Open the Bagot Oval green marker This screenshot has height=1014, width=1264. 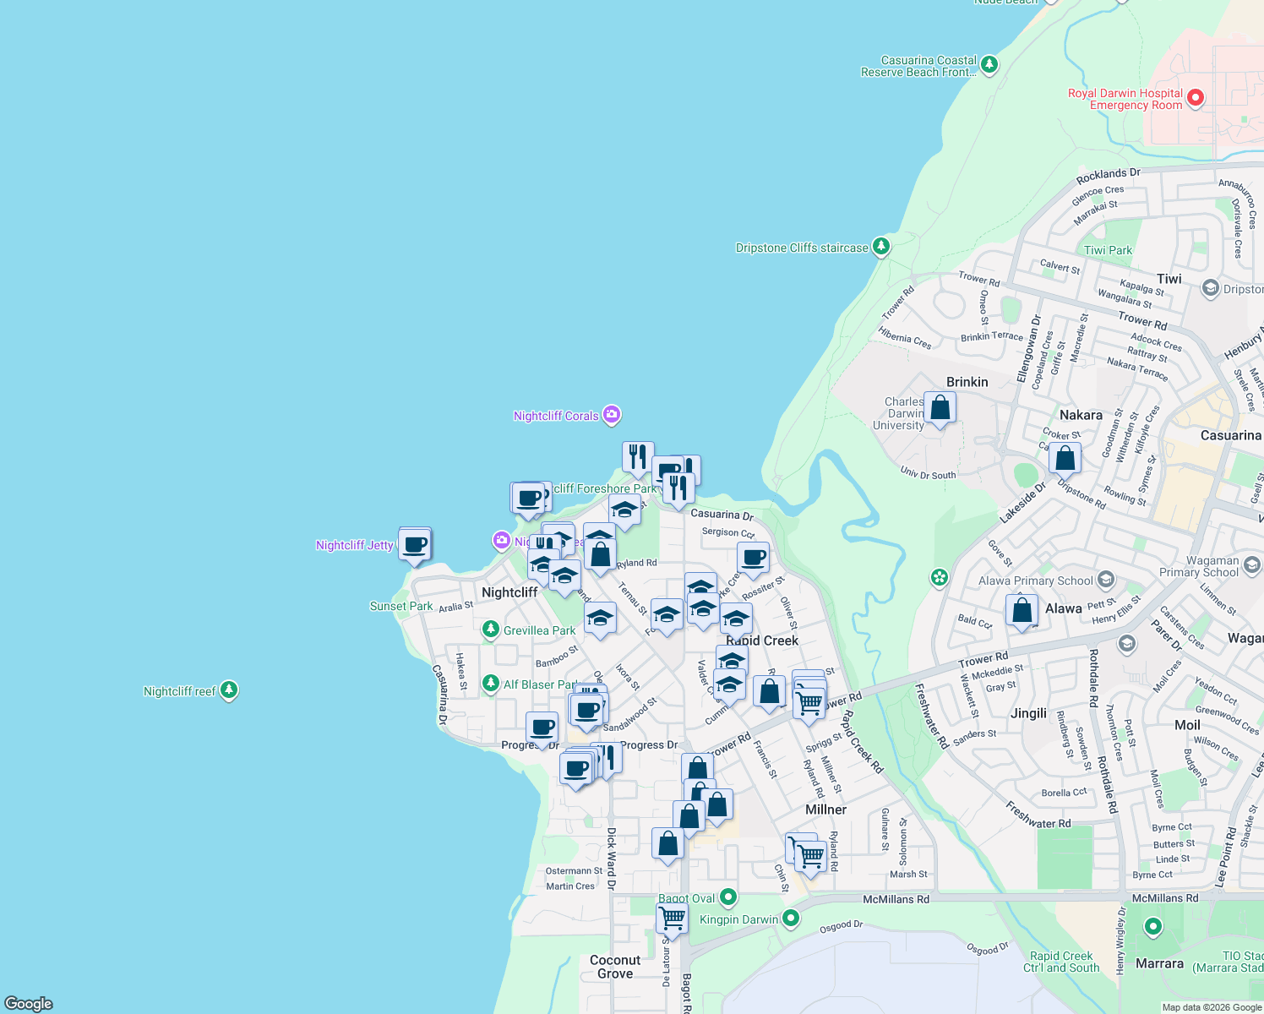tap(728, 897)
